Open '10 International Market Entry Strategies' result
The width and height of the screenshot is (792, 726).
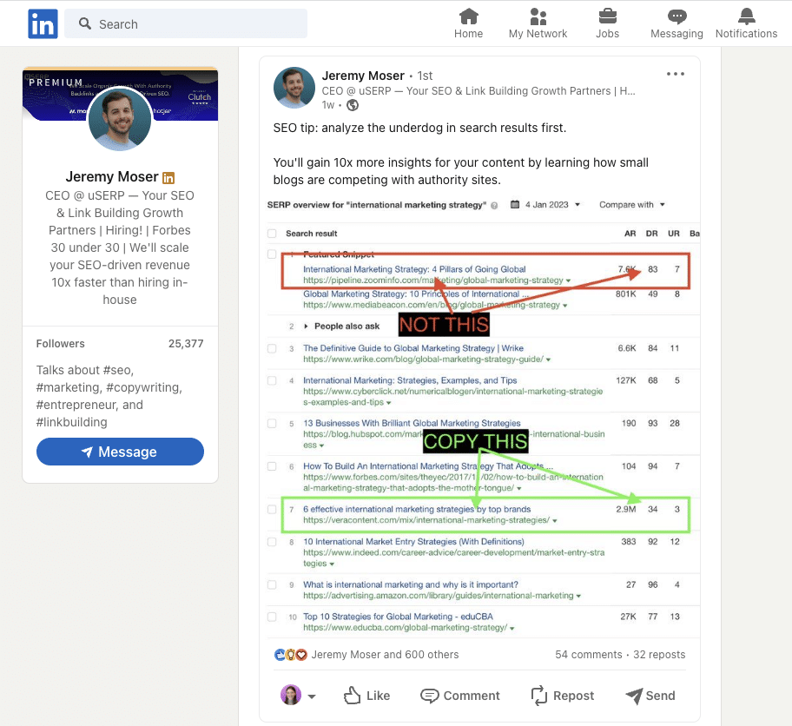(413, 542)
